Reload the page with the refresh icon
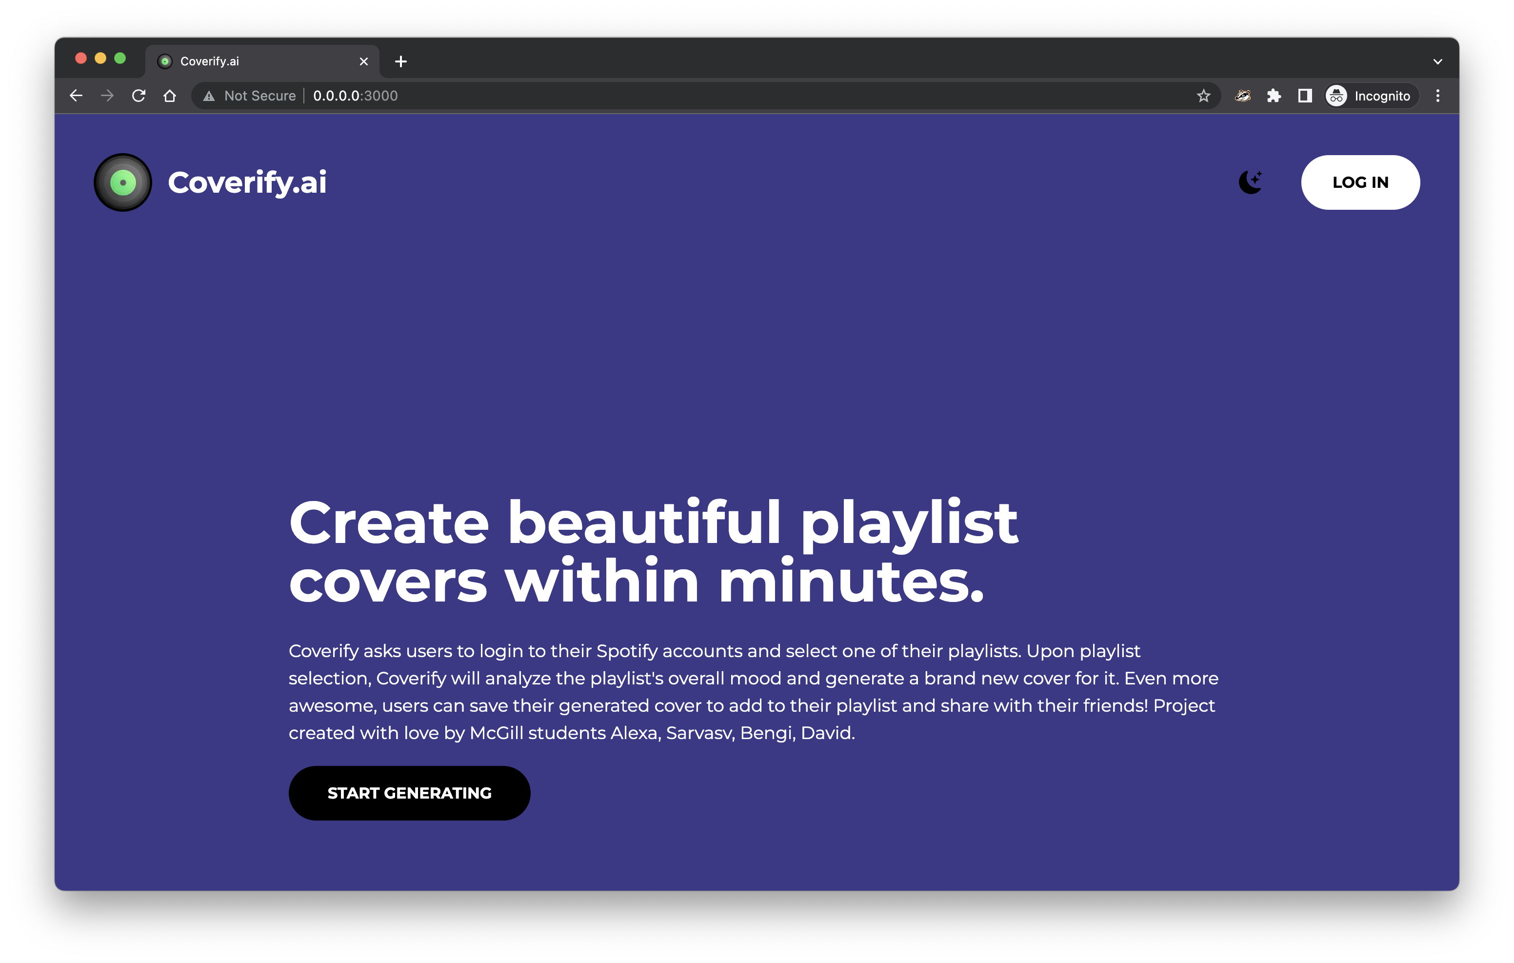The height and width of the screenshot is (963, 1514). tap(139, 96)
